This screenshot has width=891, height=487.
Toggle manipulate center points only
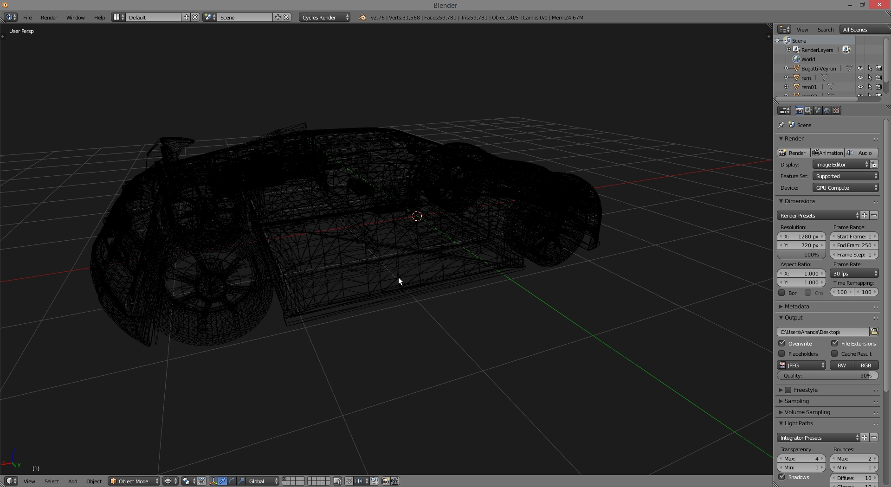pos(202,481)
